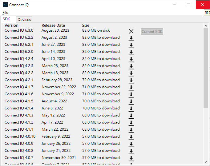
Task: Click the 'May 12, 2022' release date
Action: click(53, 116)
